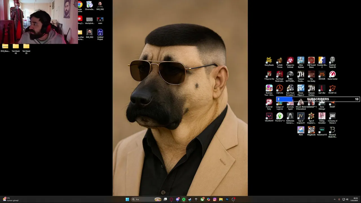Select Battlestate Games Launcher icon
This screenshot has height=203, width=361.
(x=290, y=118)
